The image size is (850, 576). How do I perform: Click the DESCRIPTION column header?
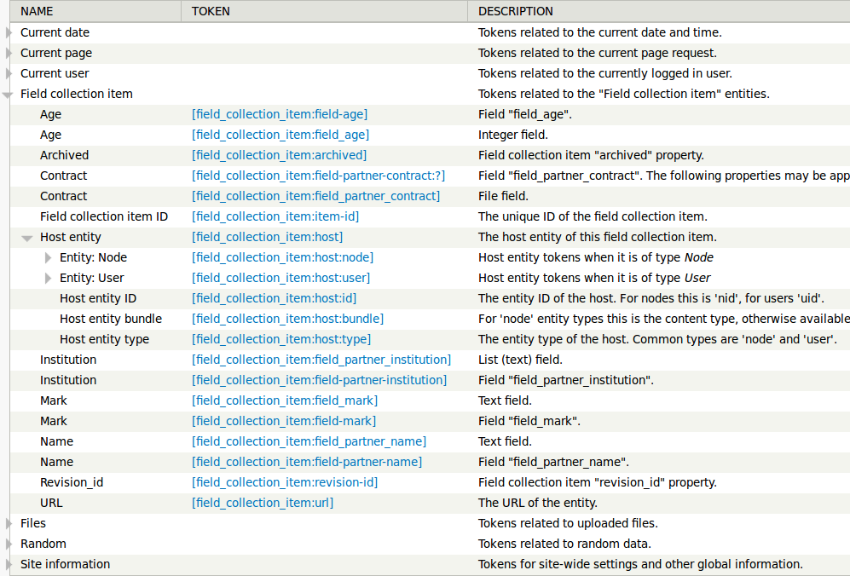click(515, 11)
